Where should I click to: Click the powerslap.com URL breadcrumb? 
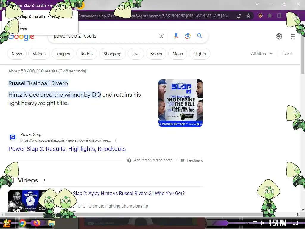click(x=65, y=140)
